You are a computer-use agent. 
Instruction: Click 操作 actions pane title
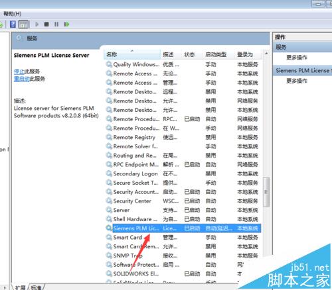(280, 37)
